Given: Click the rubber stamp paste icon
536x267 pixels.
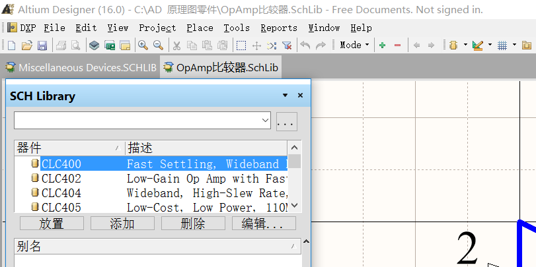Looking at the screenshot, I should (x=223, y=45).
